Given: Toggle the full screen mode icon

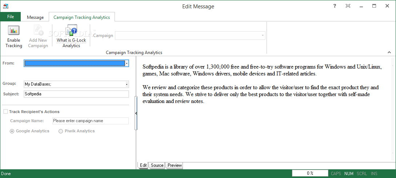Looking at the screenshot, I should pos(348,6).
